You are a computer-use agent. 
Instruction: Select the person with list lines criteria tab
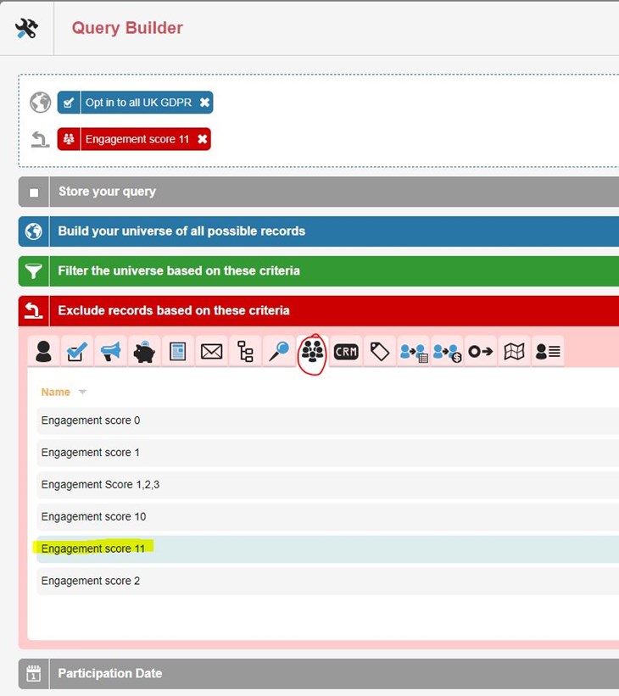click(548, 352)
